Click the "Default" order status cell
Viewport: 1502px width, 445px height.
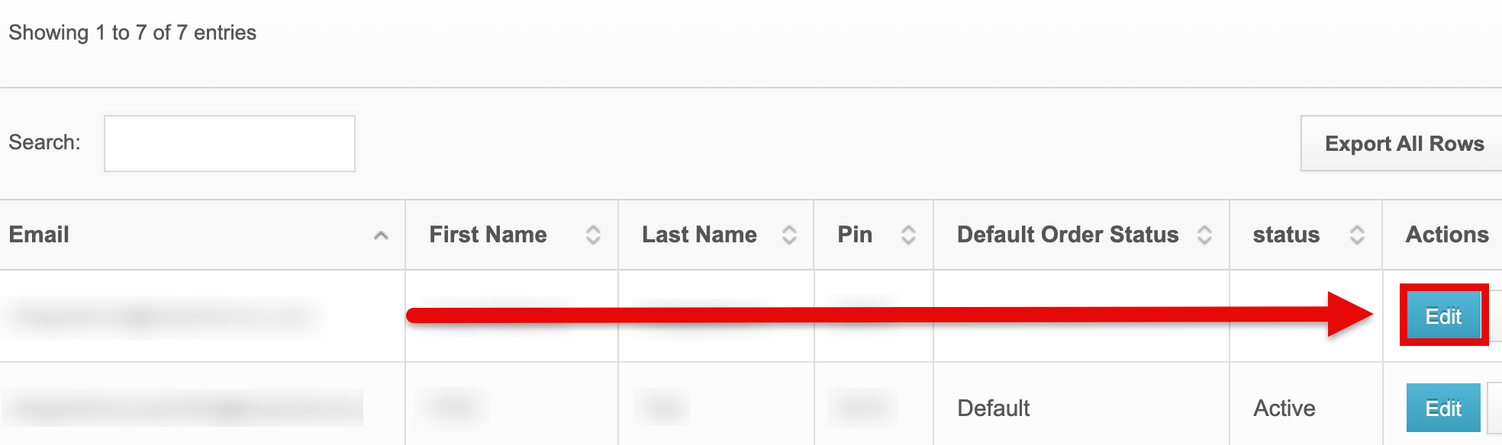tap(993, 408)
